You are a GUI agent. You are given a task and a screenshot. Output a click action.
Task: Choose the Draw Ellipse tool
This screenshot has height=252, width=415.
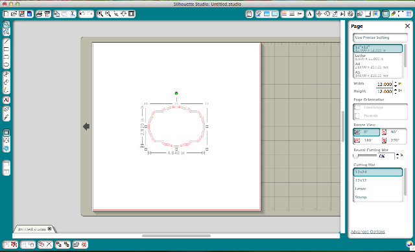pyautogui.click(x=6, y=65)
